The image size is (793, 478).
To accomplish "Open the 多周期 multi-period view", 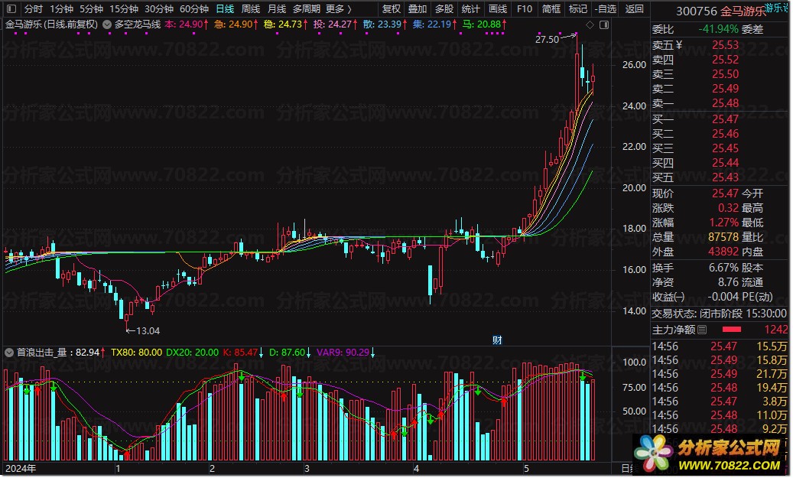I will 307,8.
